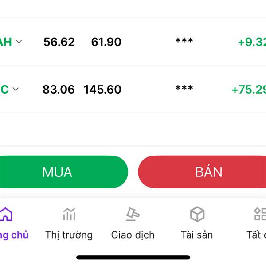Tap the market price 145.60

coord(102,90)
